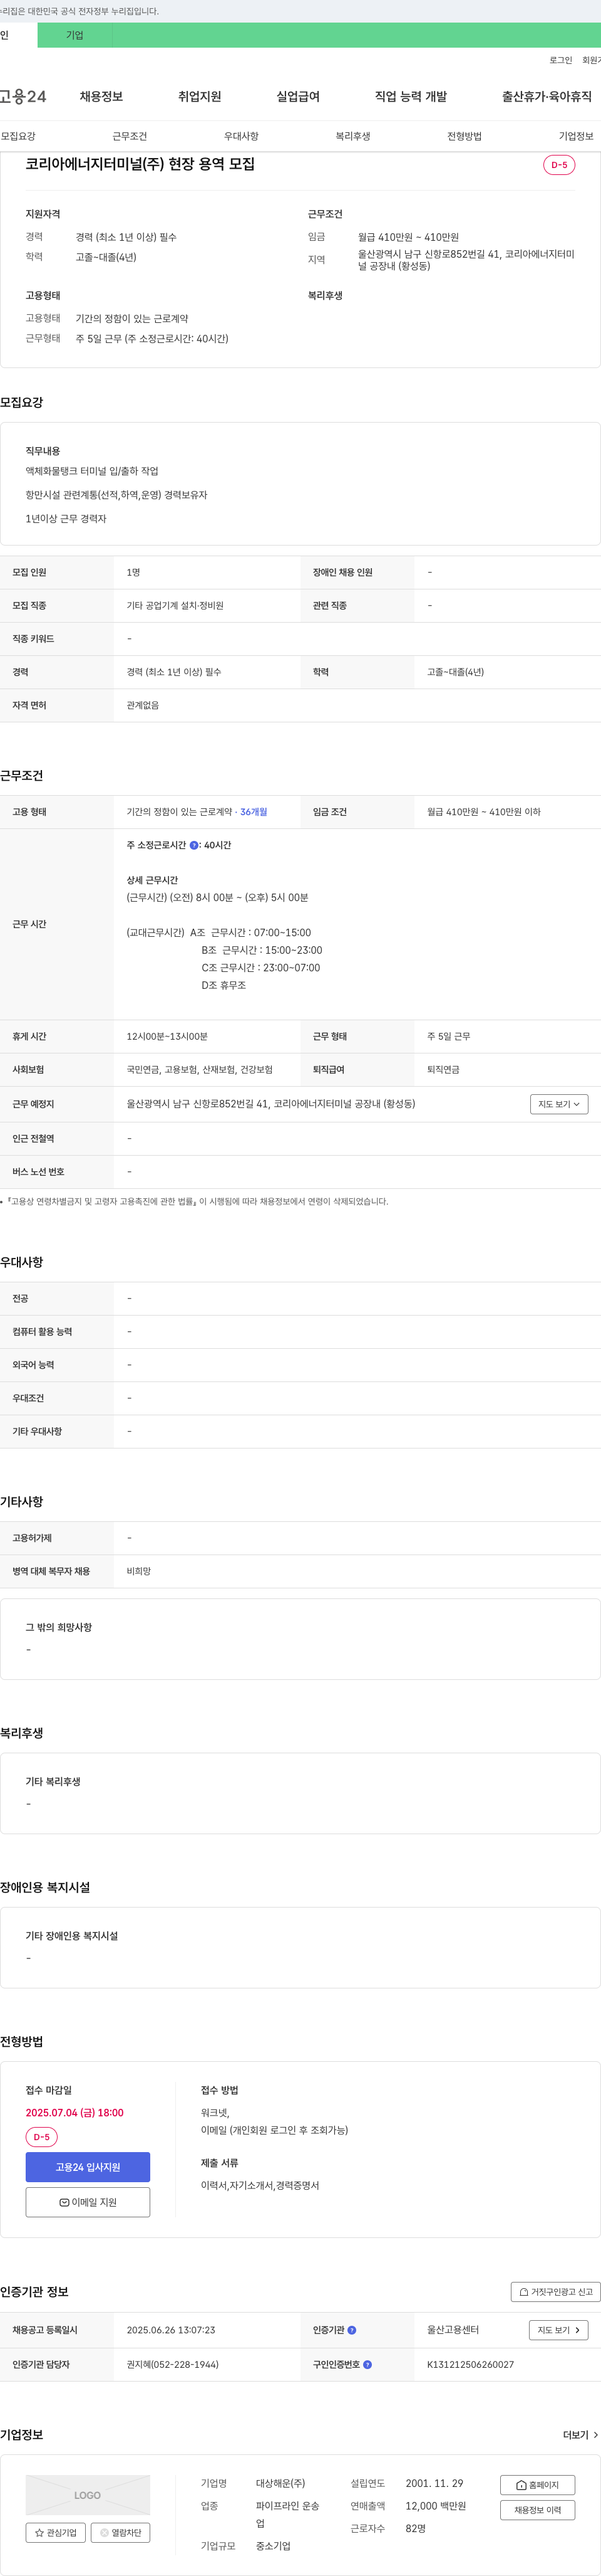The image size is (601, 2576).
Task: Open the 채용정보 menu
Action: pyautogui.click(x=101, y=96)
